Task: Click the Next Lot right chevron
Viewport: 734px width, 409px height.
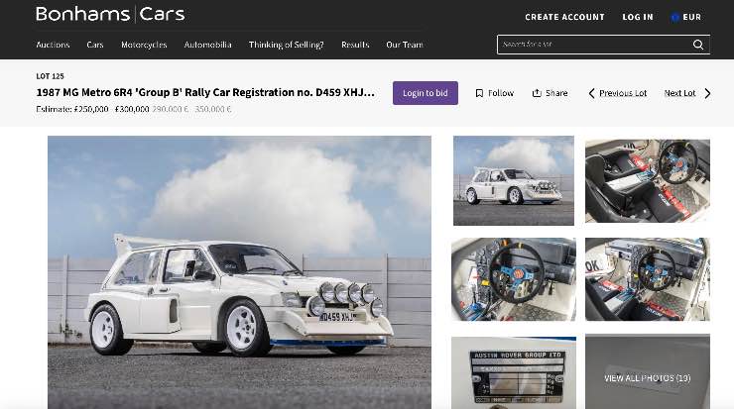Action: [x=707, y=93]
